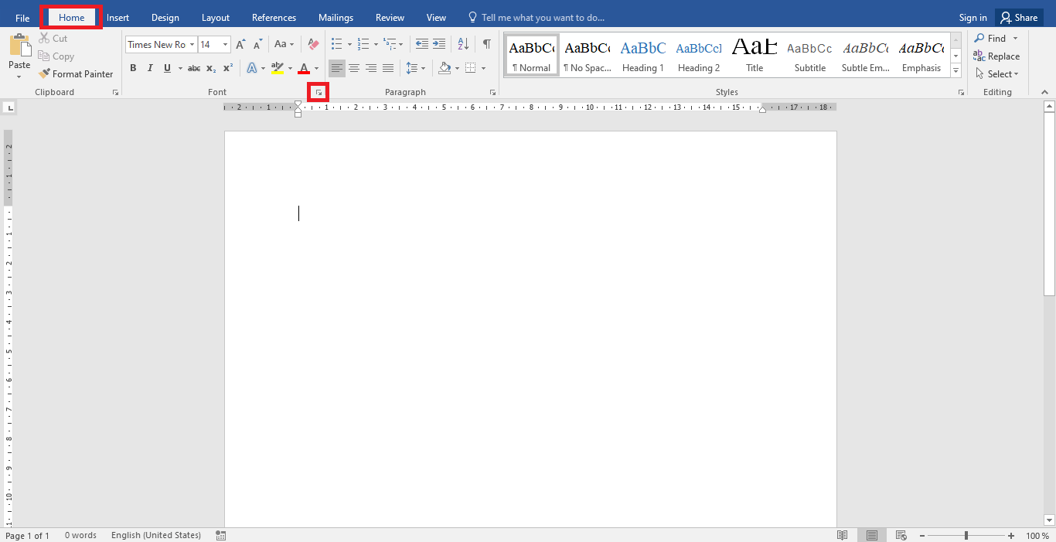Expand the Font dialog box launcher
The width and height of the screenshot is (1056, 542).
point(318,93)
